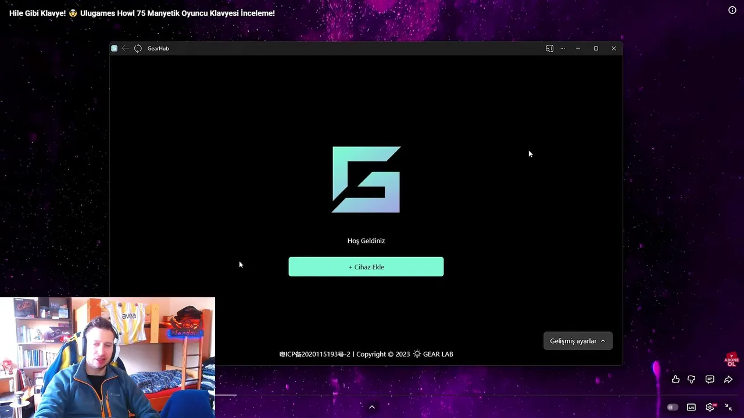Turn on subtitles with the captions icon

tap(691, 408)
